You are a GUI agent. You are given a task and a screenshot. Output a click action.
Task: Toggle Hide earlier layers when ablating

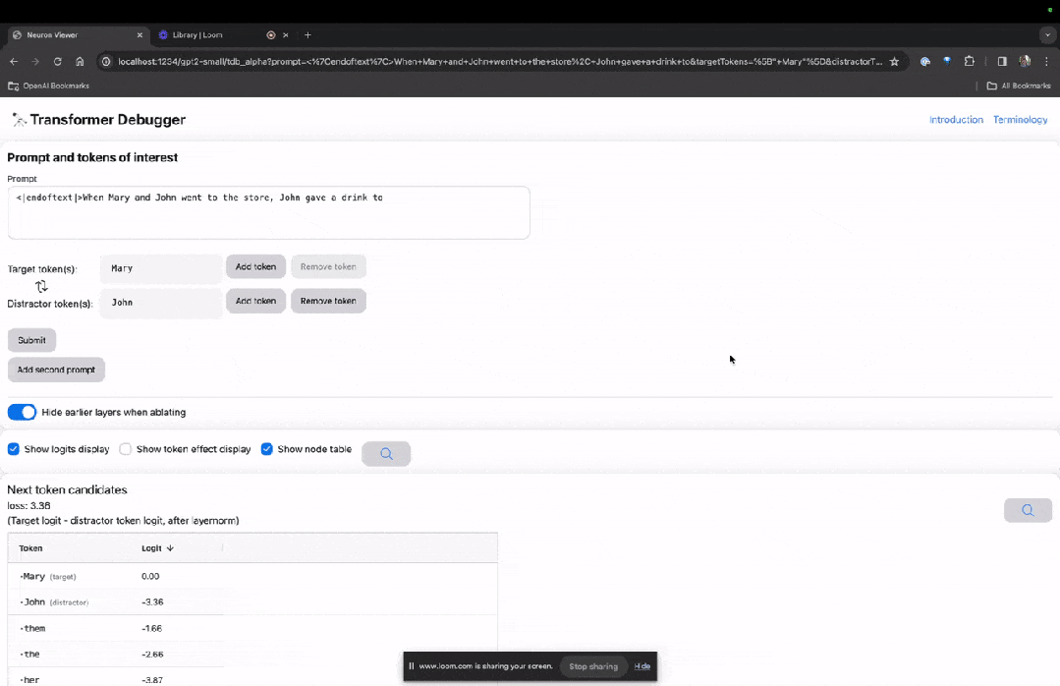click(x=22, y=412)
